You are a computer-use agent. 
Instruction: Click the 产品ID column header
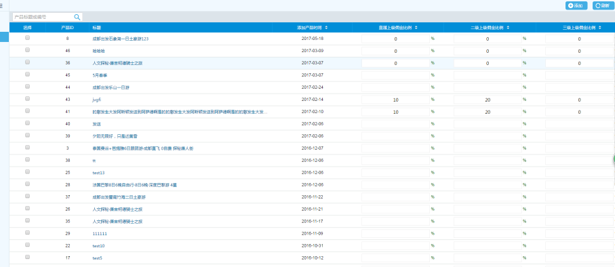click(x=67, y=28)
